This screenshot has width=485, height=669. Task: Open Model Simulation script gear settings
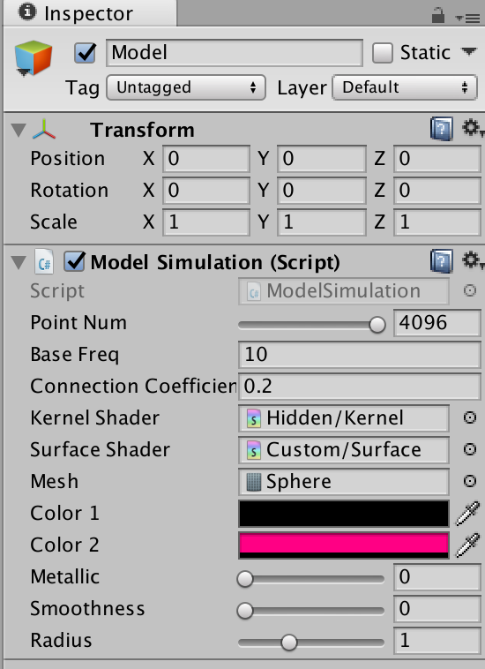(x=473, y=260)
